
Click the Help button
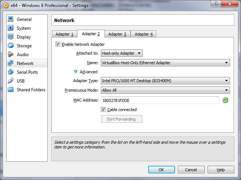point(221,170)
